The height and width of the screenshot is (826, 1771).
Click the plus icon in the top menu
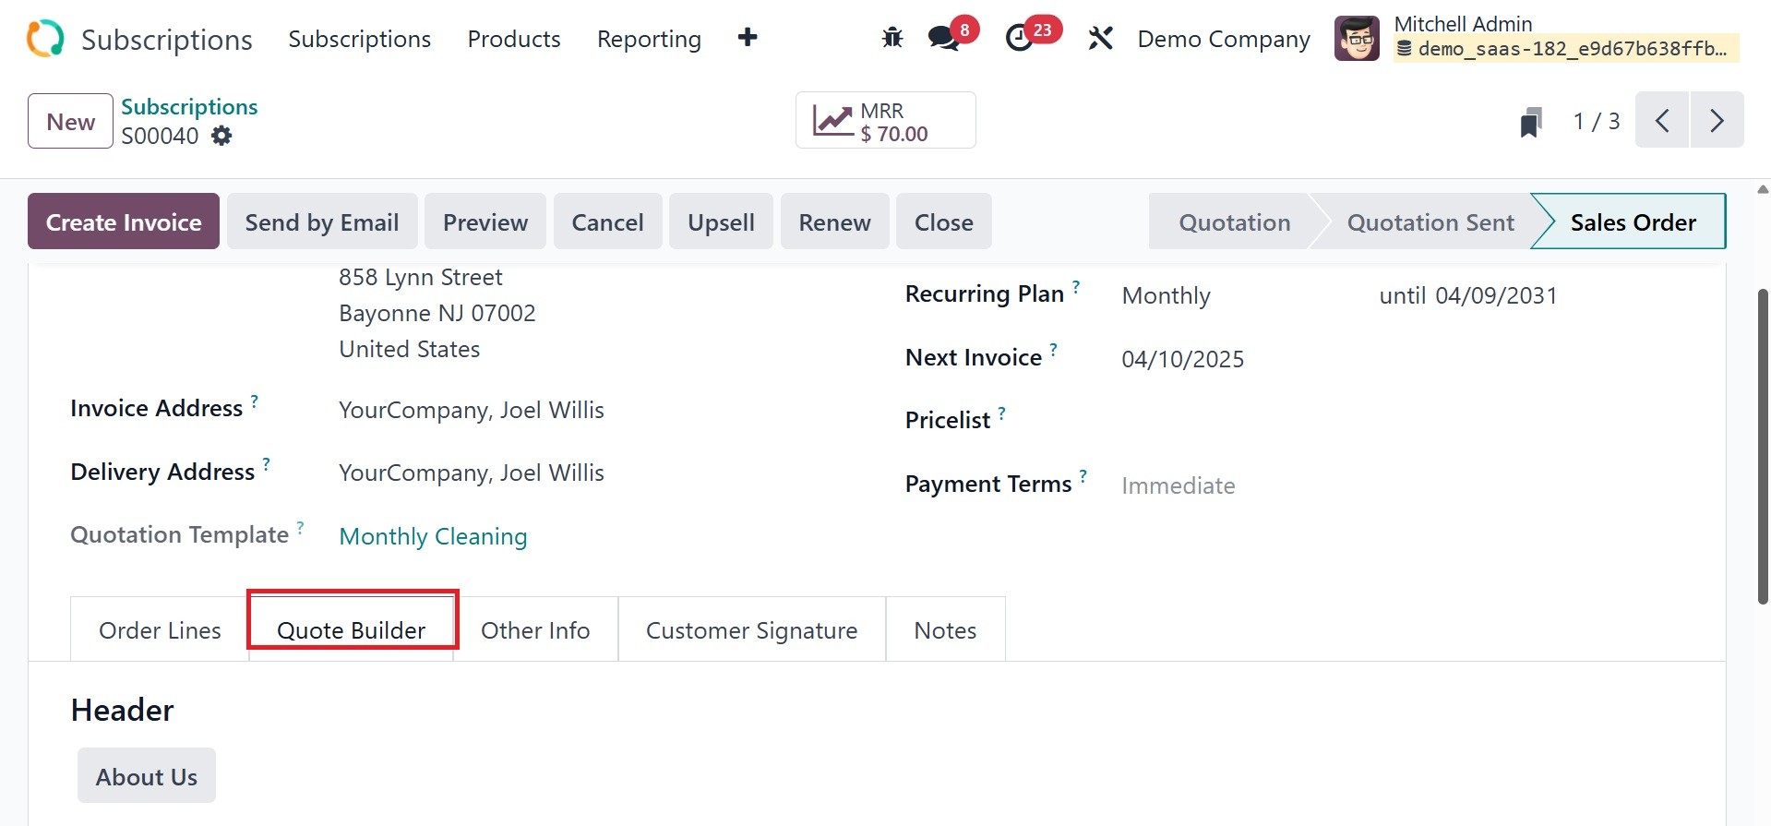[x=748, y=38]
